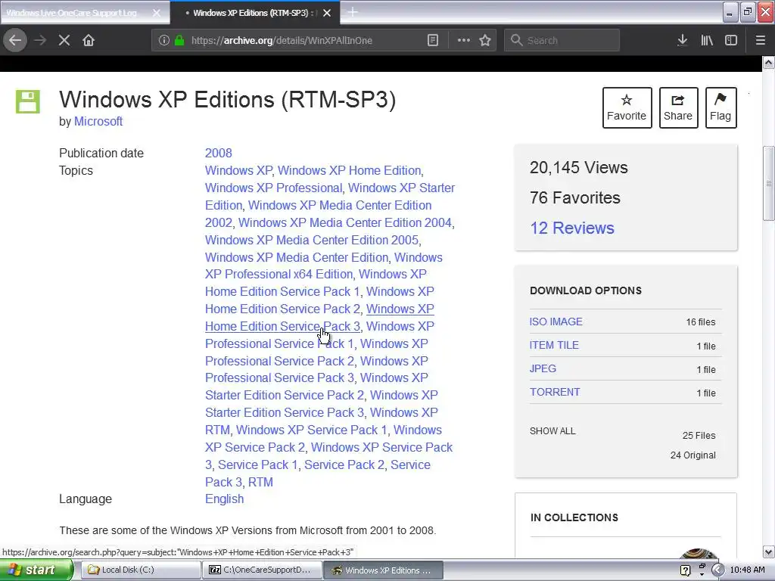This screenshot has height=581, width=775.
Task: Click the 24 Original text
Action: 693,455
